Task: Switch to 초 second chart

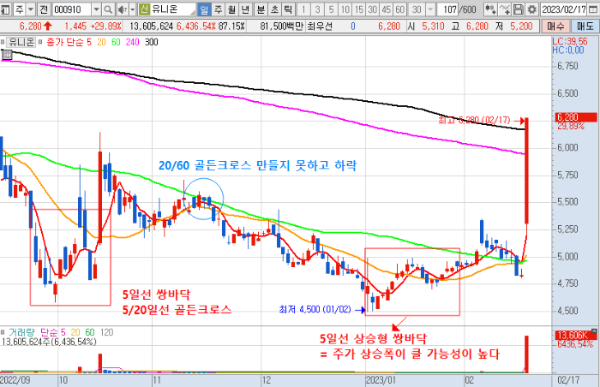Action: (274, 9)
